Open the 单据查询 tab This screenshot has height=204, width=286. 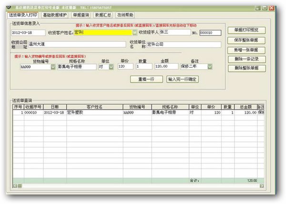pos(81,15)
